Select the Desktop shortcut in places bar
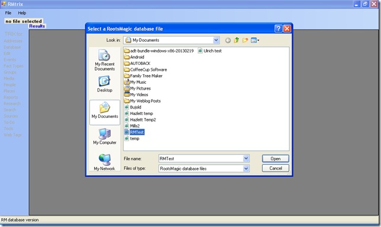 click(105, 84)
